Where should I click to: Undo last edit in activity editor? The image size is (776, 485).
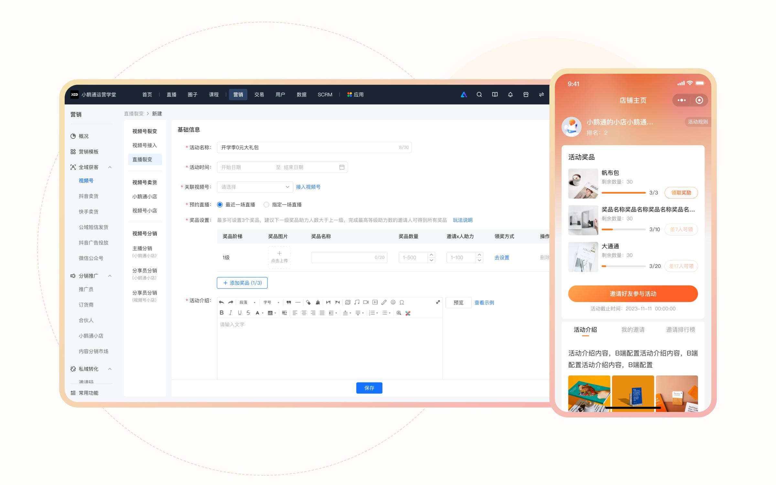pyautogui.click(x=221, y=302)
